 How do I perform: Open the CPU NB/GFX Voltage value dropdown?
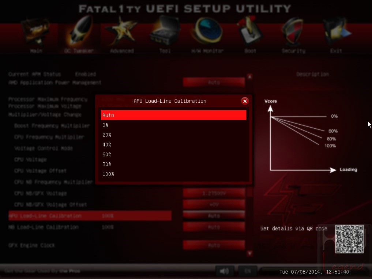pyautogui.click(x=214, y=193)
